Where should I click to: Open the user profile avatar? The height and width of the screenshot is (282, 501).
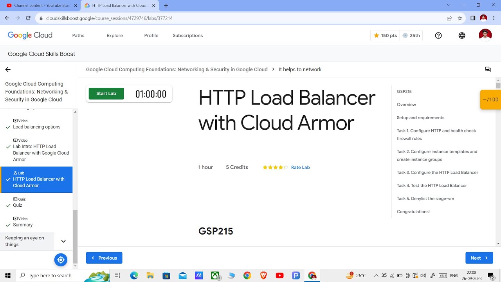click(485, 35)
